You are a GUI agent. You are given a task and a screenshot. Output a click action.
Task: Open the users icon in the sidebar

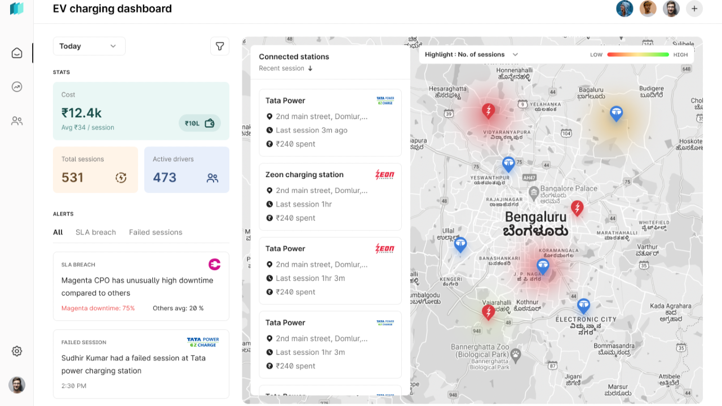coord(17,121)
